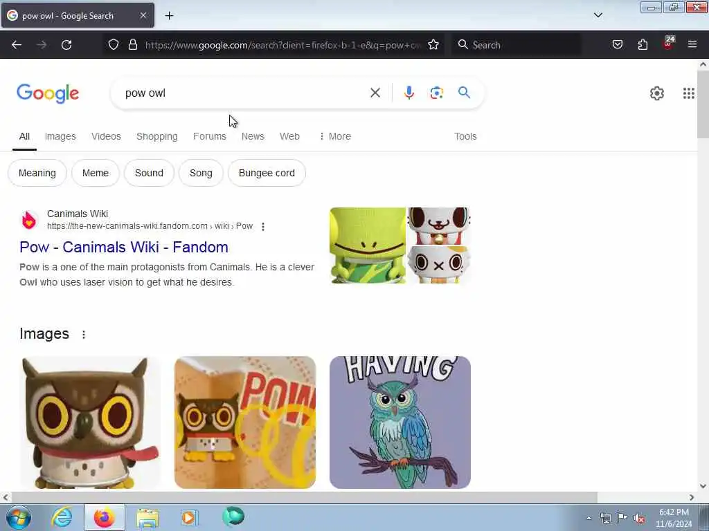
Task: Refine search with Meme chip
Action: click(96, 173)
